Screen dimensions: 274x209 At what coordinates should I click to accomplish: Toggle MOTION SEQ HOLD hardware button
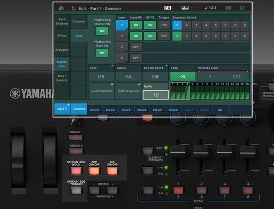click(76, 171)
